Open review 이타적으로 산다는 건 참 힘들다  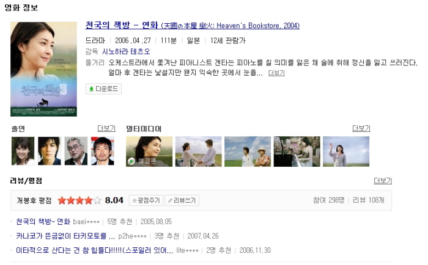click(94, 250)
